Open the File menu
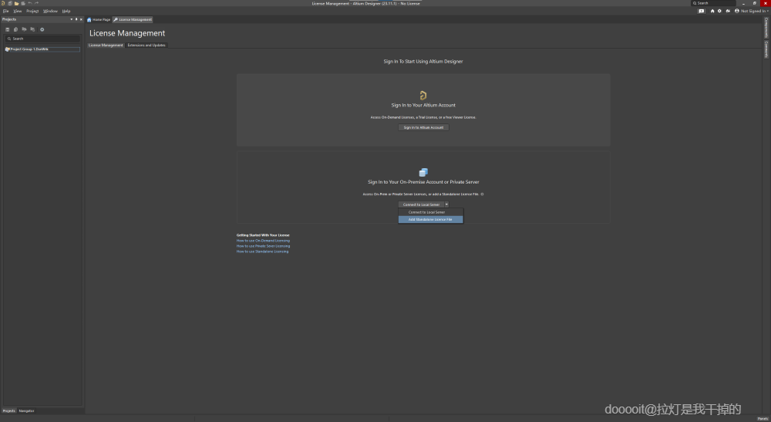The image size is (771, 422). click(5, 11)
